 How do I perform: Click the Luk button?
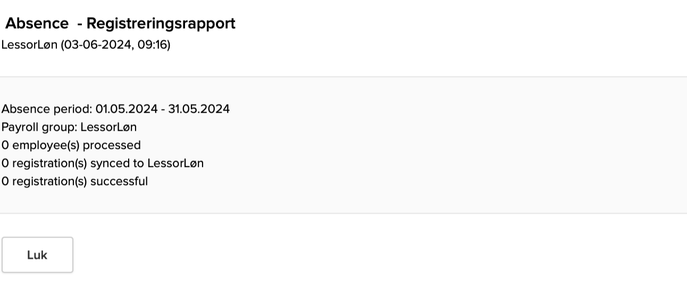[37, 255]
